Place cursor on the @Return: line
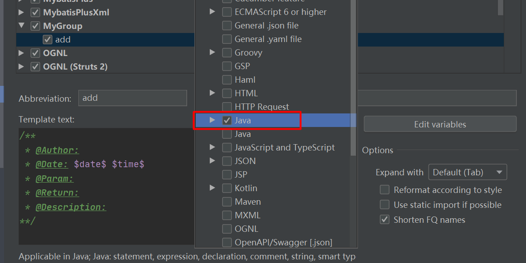 pos(58,193)
